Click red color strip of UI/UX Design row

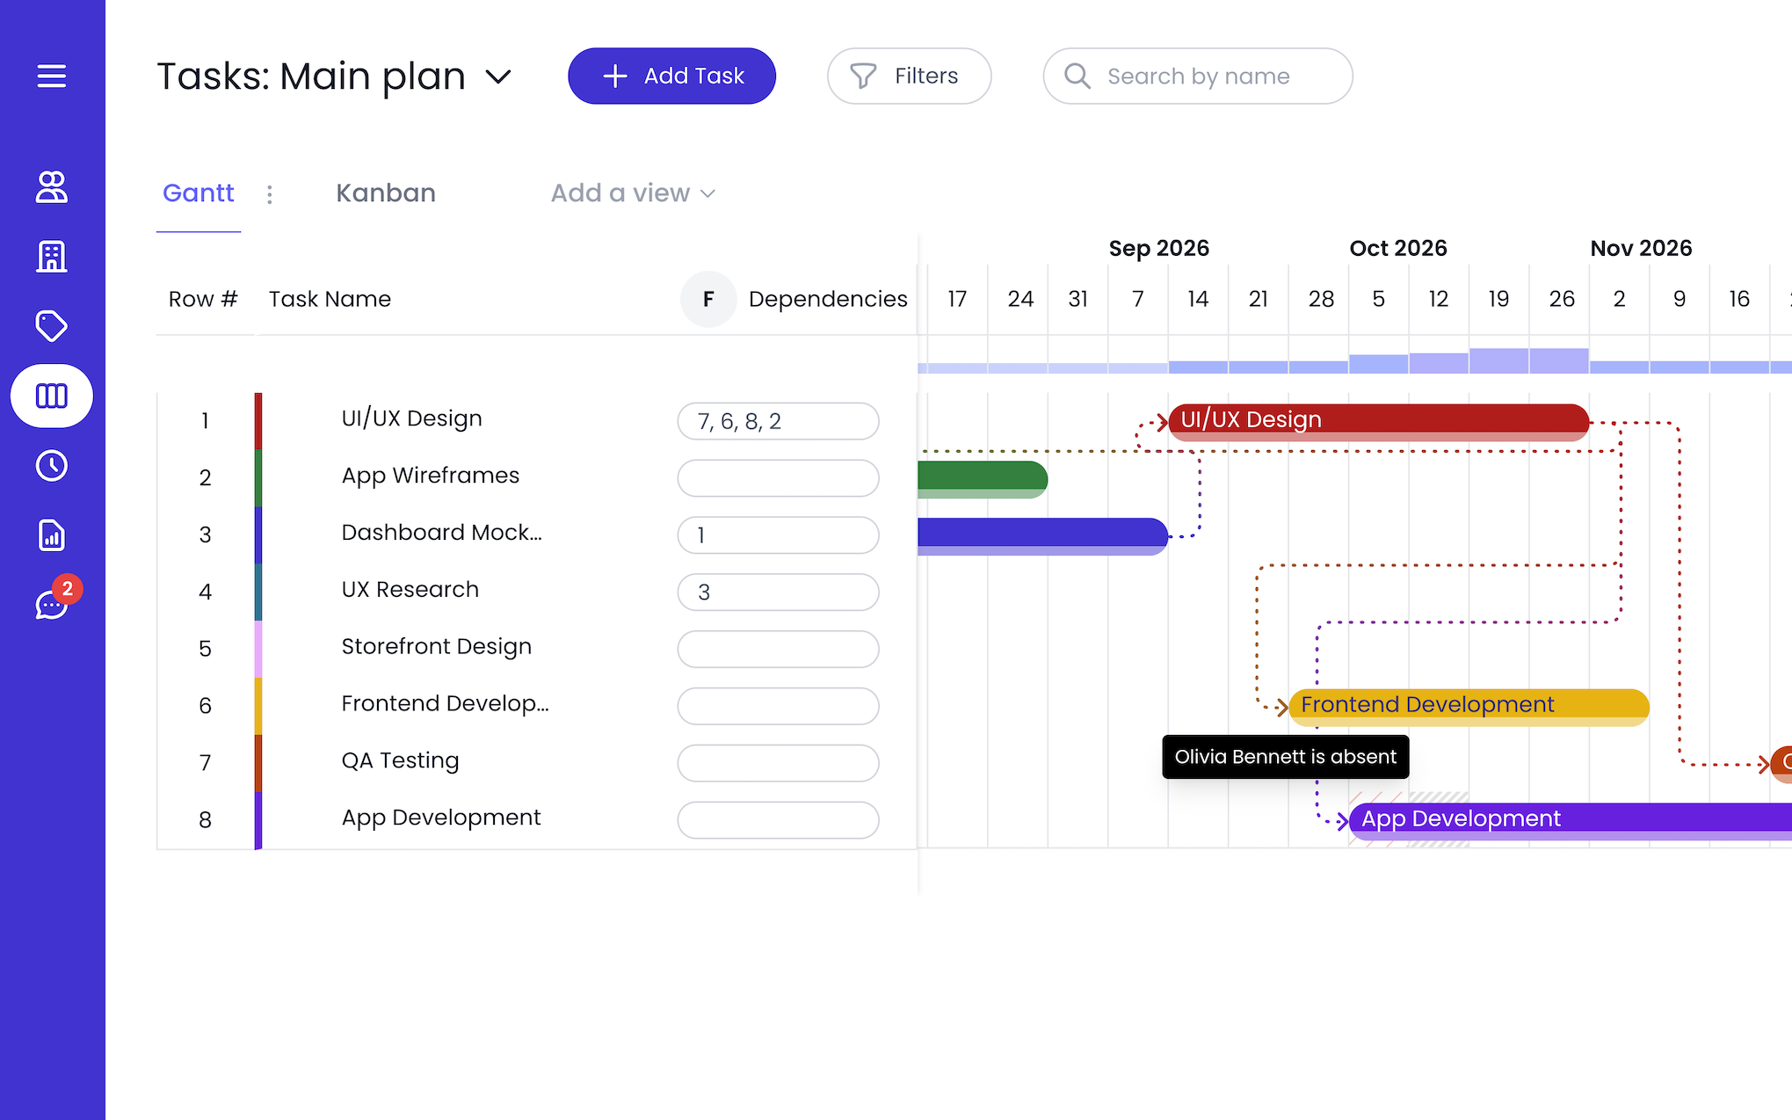258,421
